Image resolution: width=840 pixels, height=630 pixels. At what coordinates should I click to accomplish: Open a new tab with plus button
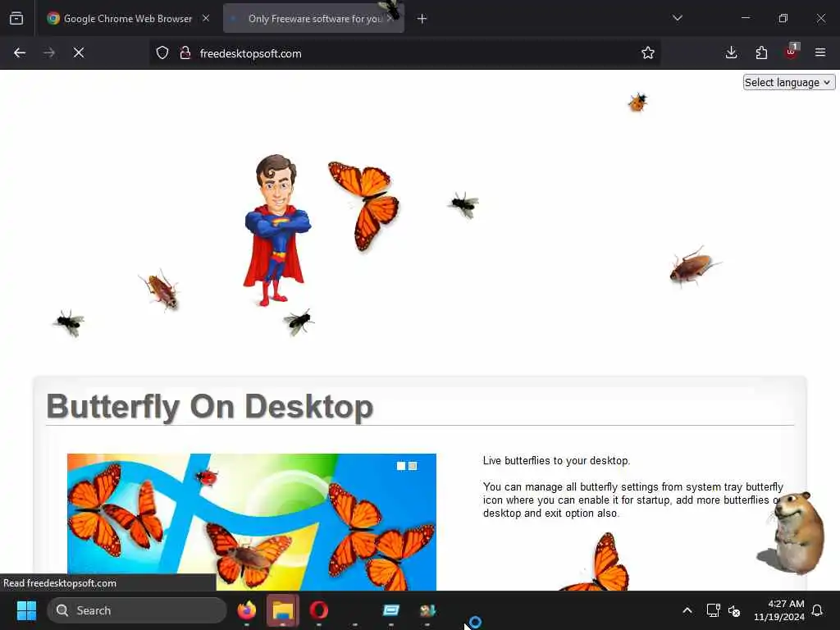(x=422, y=19)
